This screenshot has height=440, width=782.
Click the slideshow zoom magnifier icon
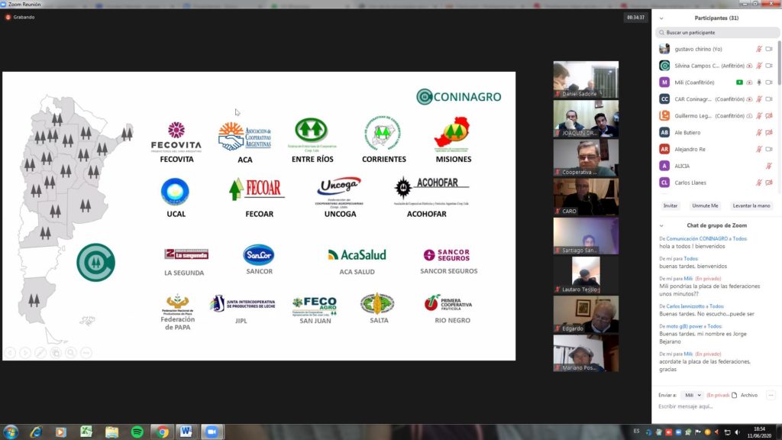point(70,352)
